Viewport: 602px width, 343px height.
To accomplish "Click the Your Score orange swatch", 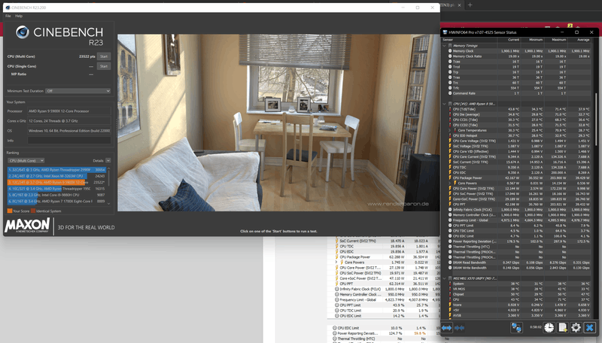I will 10,211.
